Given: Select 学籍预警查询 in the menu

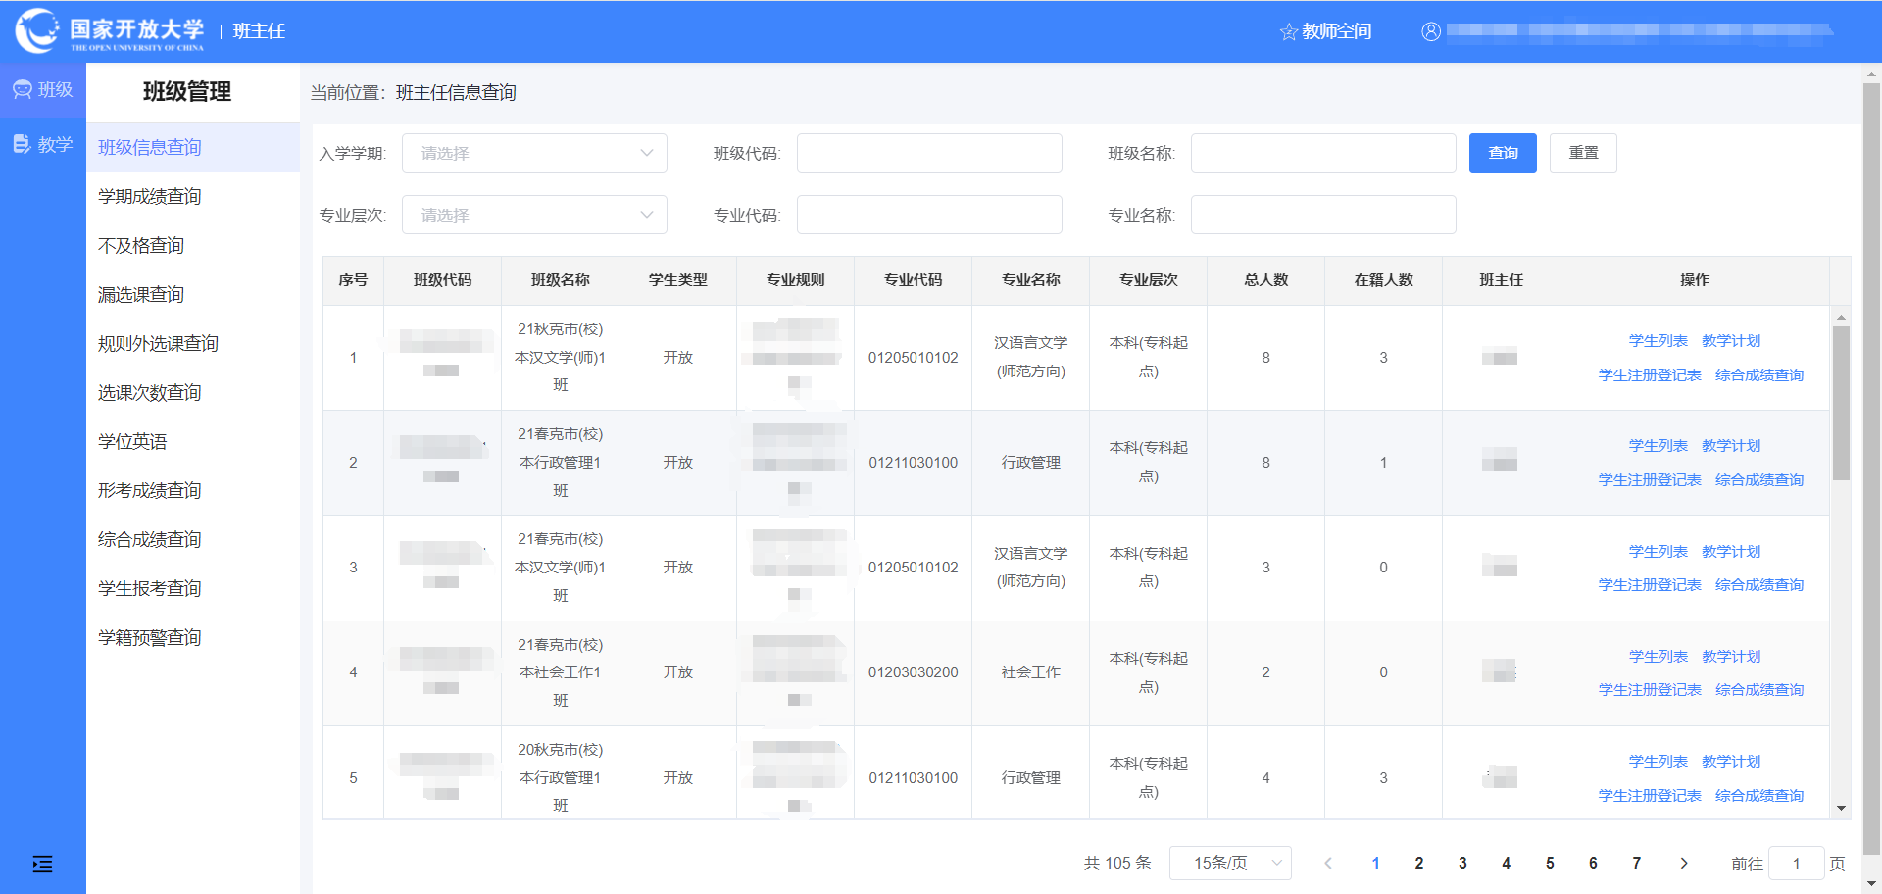Looking at the screenshot, I should pos(150,638).
